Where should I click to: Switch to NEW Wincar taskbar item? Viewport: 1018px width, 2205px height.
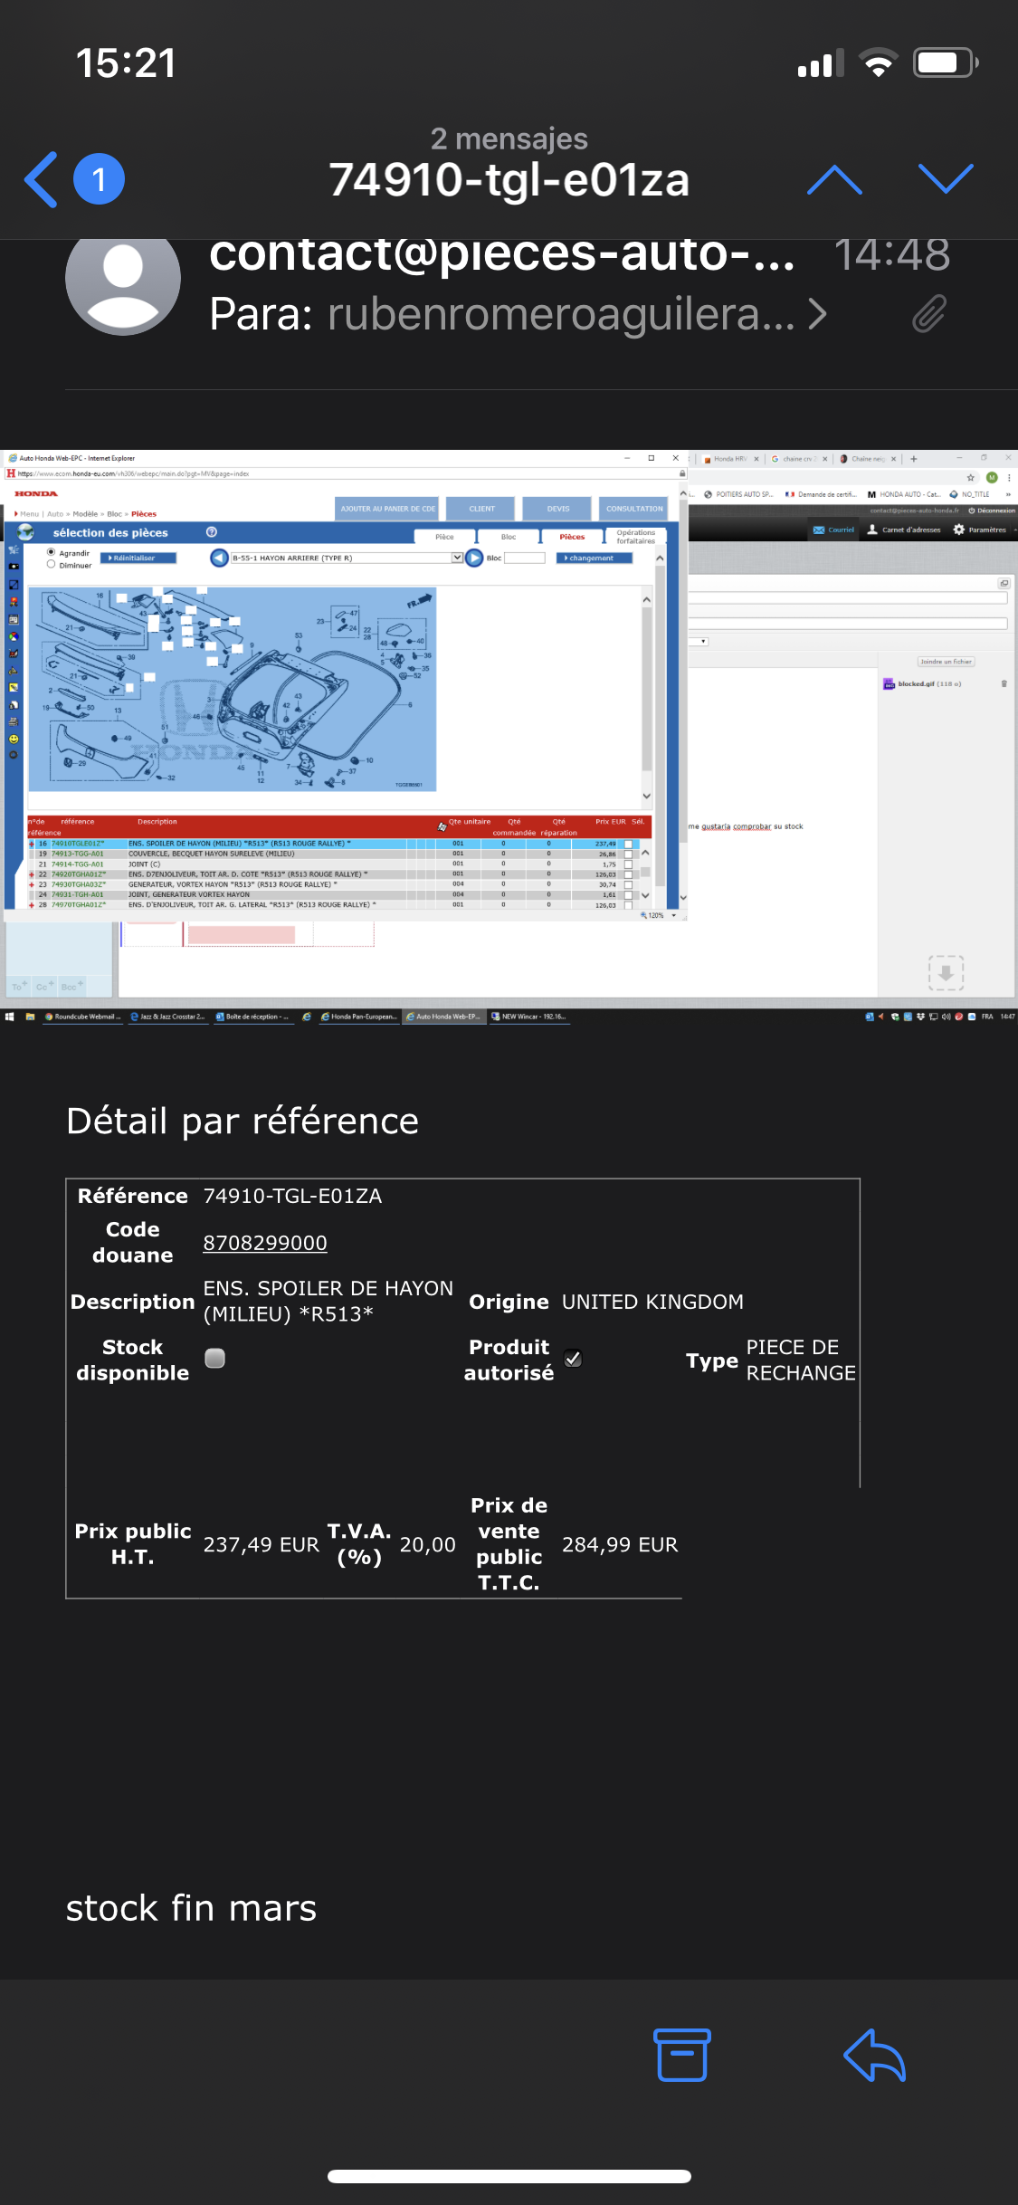529,1017
